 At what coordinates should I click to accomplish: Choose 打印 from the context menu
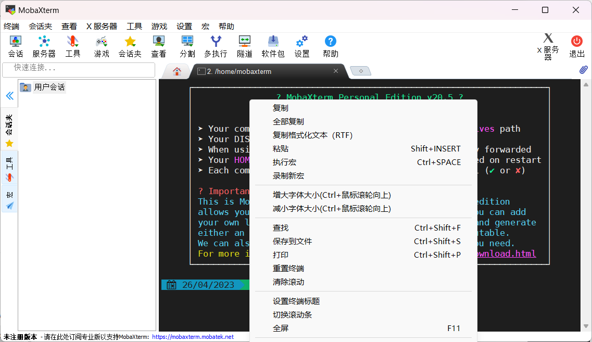[x=363, y=255]
